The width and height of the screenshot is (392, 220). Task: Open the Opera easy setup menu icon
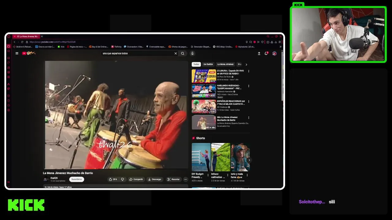click(280, 42)
